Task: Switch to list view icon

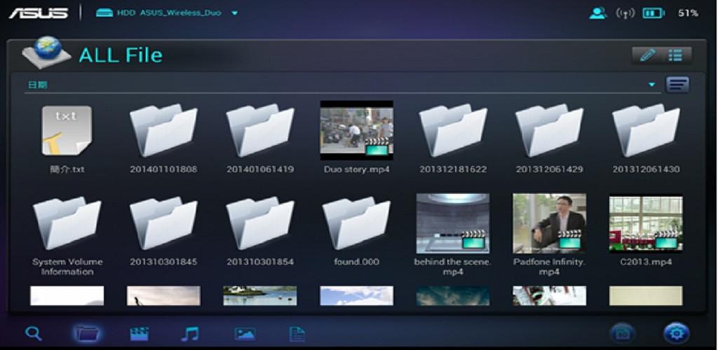Action: point(676,55)
